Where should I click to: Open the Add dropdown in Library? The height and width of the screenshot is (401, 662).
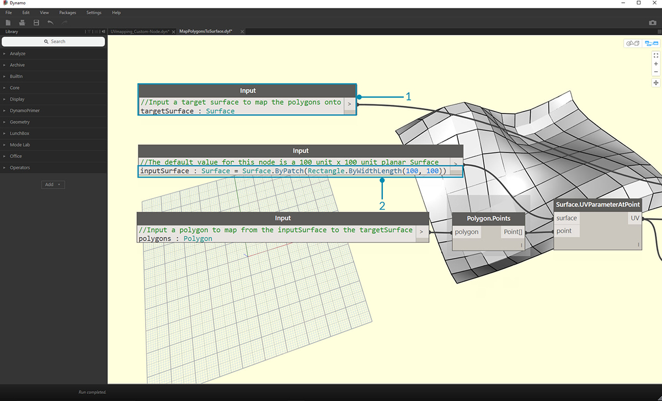coord(53,184)
